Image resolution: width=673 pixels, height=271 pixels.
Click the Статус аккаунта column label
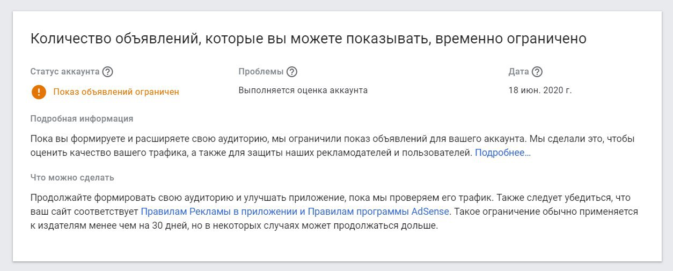[x=65, y=72]
